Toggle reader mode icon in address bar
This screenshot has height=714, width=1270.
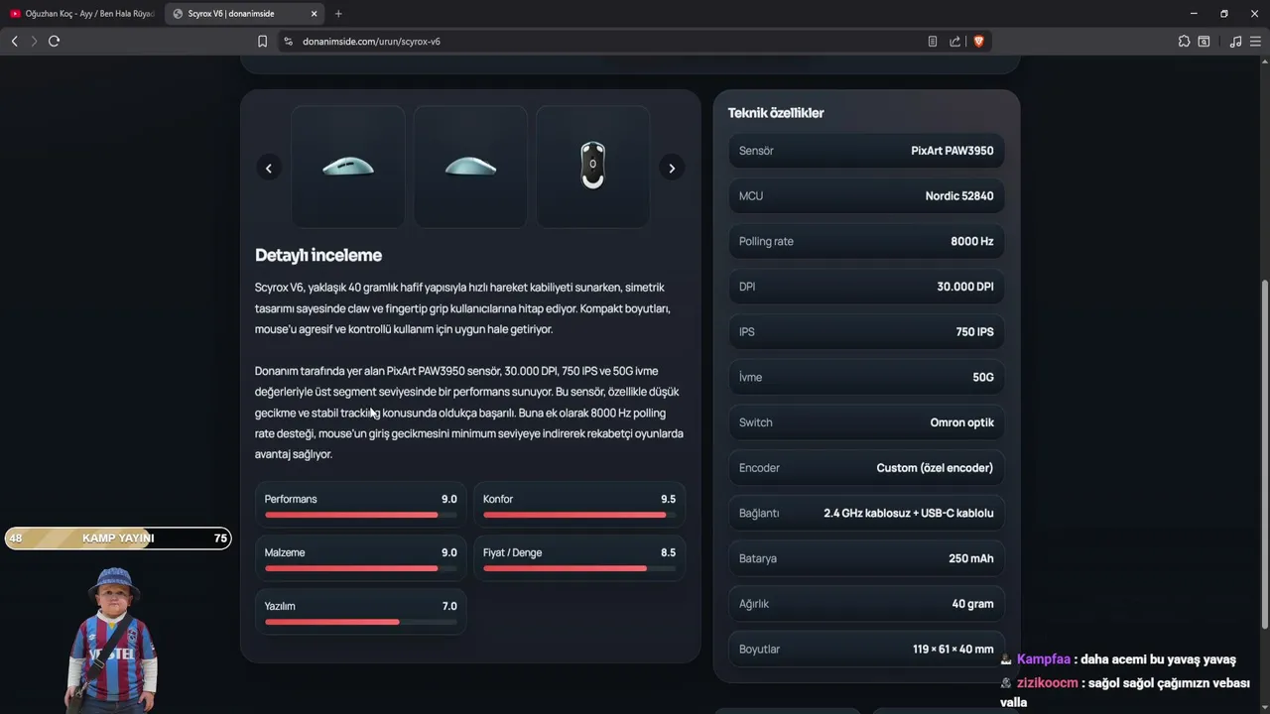click(x=933, y=42)
